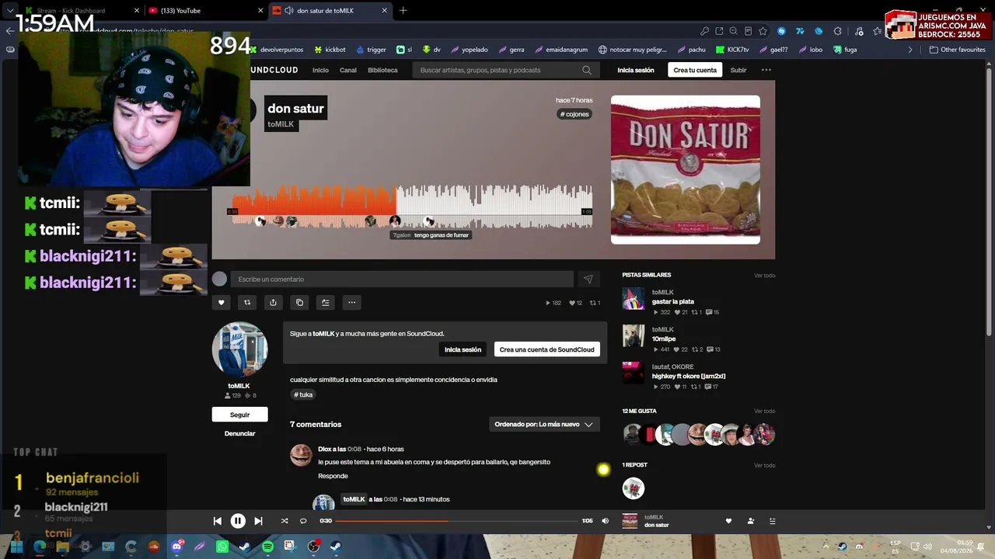This screenshot has width=995, height=559.
Task: Open the more options ellipsis below the comment box
Action: click(x=352, y=303)
